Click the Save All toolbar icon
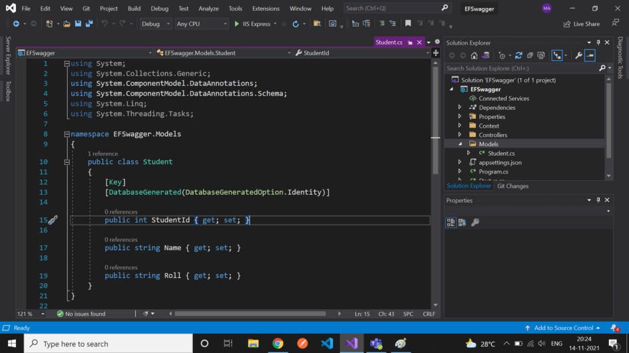The height and width of the screenshot is (353, 629). pos(89,24)
